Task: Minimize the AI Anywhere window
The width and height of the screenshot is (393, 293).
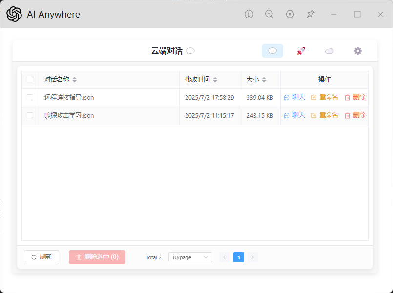Action: click(334, 14)
